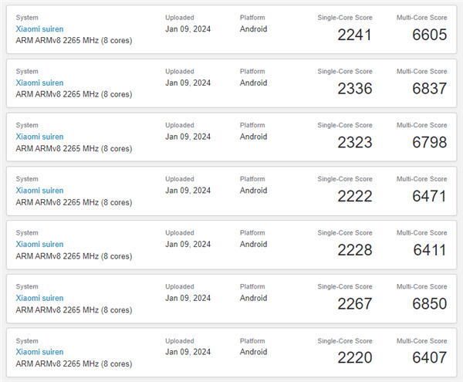
Task: Open Xiaomi suiren link with score 2336
Action: (x=39, y=83)
